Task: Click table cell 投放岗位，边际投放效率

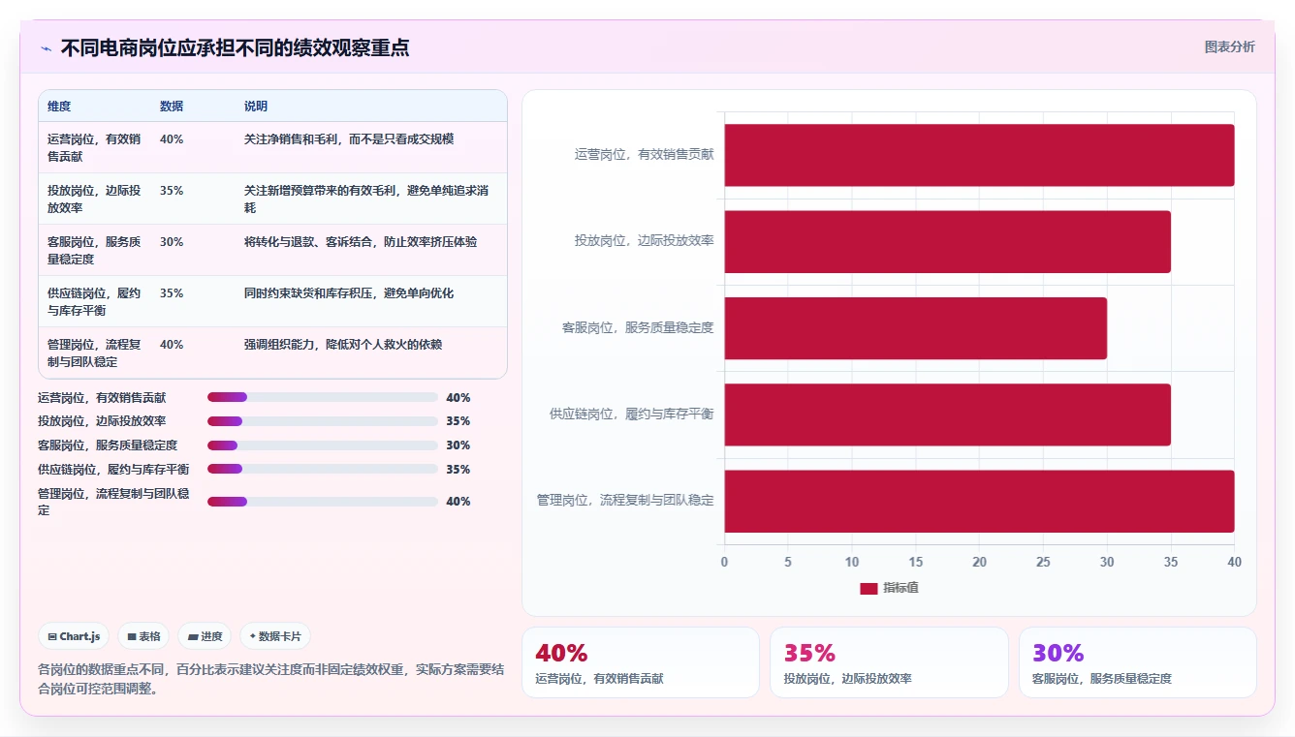Action: coord(94,199)
